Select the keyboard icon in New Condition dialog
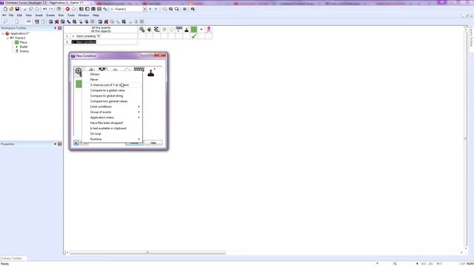The width and height of the screenshot is (474, 266). (x=139, y=69)
